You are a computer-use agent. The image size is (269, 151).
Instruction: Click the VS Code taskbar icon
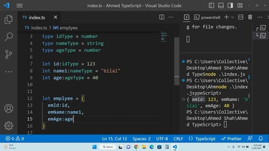pos(175,147)
